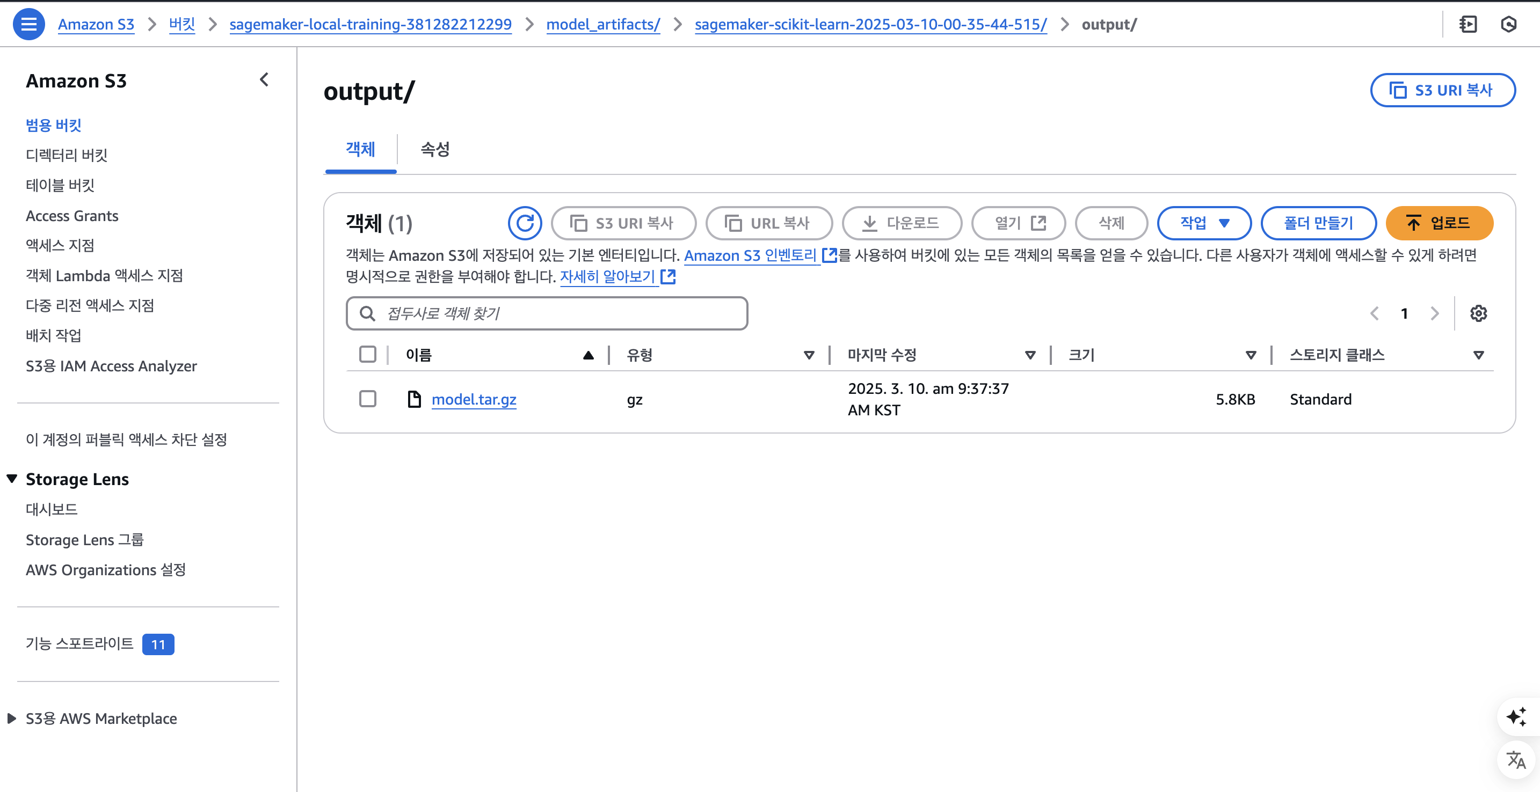
Task: Open 다중 리전 액세스 지점
Action: click(x=90, y=306)
